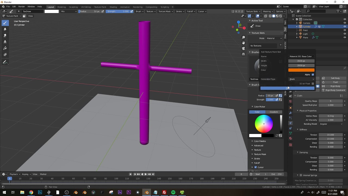The width and height of the screenshot is (348, 196).
Task: Expand the Color Palette panel
Action: (260, 141)
